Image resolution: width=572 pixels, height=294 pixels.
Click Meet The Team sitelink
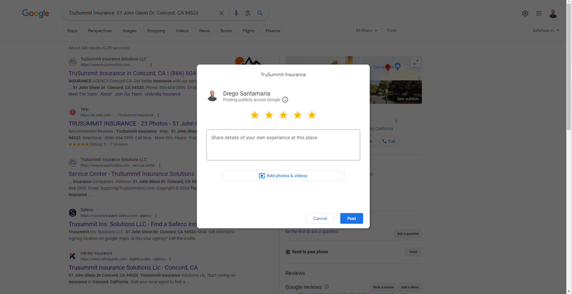pos(83,94)
